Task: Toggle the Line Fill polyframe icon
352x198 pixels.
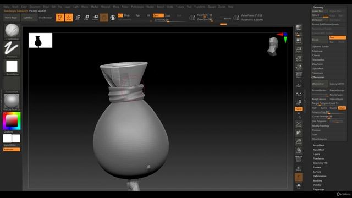Action: point(299,159)
